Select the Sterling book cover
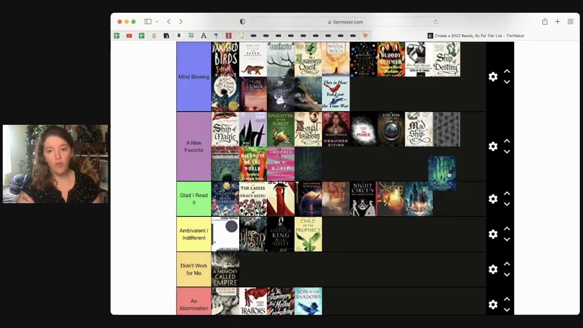Image resolution: width=583 pixels, height=328 pixels. pos(391,199)
